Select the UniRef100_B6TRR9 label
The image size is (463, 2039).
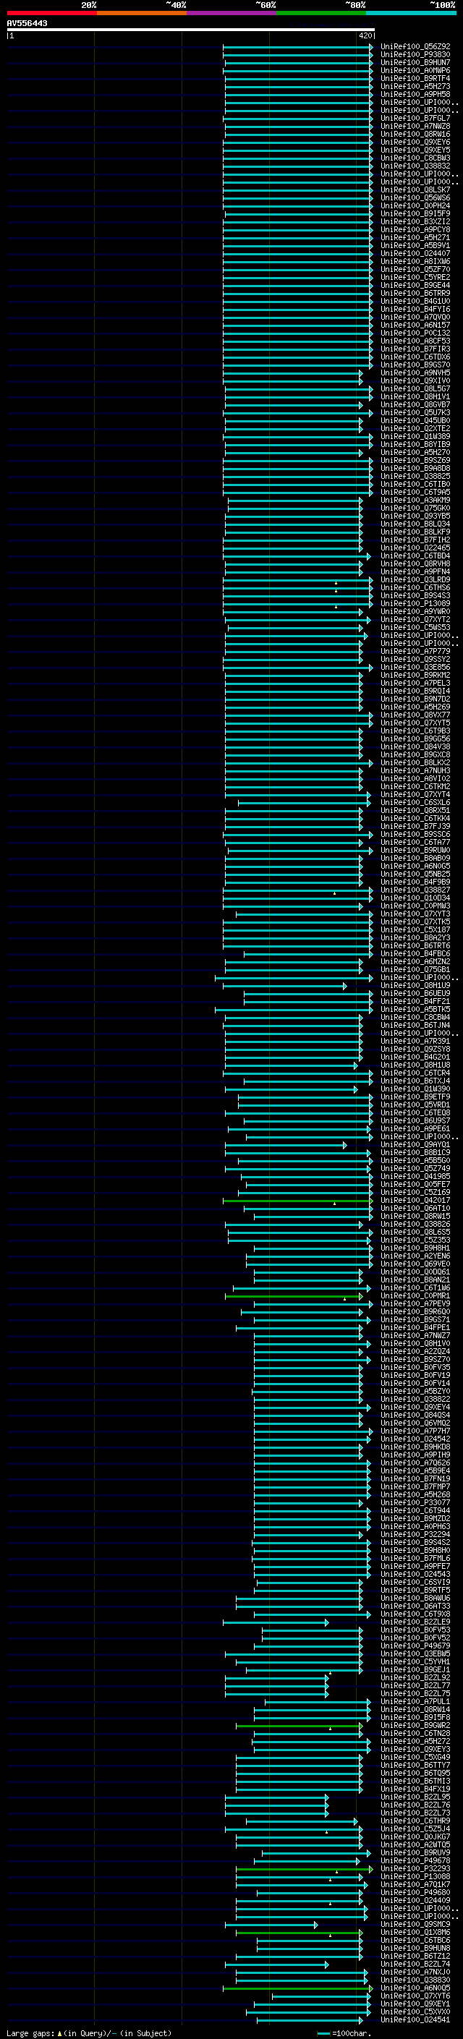click(415, 293)
